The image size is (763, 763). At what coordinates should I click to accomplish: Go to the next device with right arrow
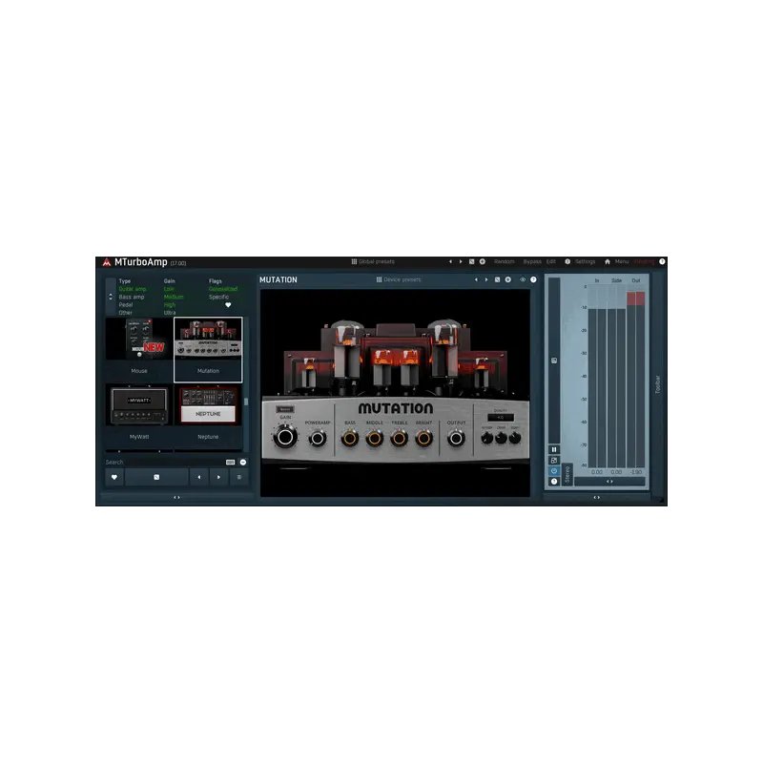tap(219, 478)
